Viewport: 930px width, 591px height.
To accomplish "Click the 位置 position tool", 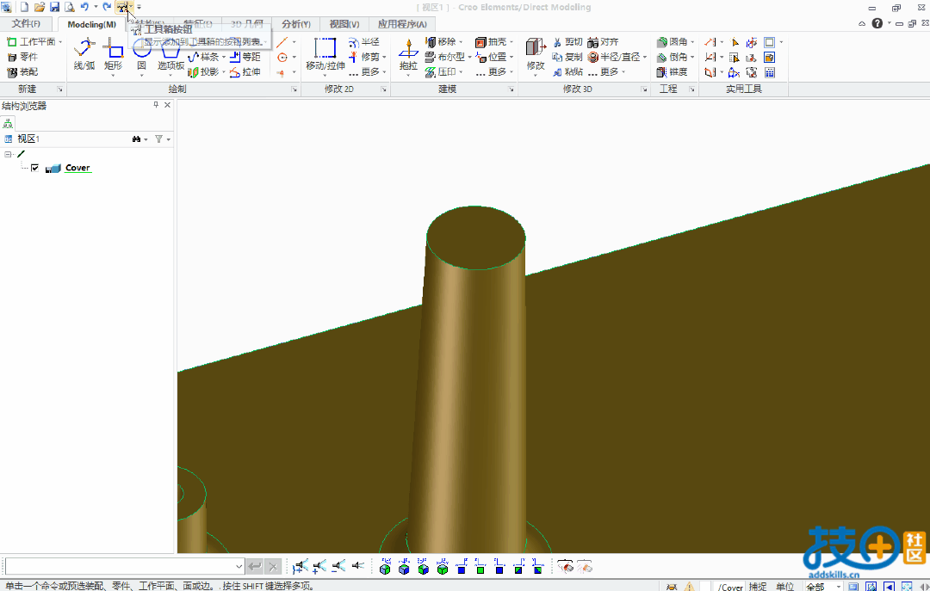I will pyautogui.click(x=492, y=57).
